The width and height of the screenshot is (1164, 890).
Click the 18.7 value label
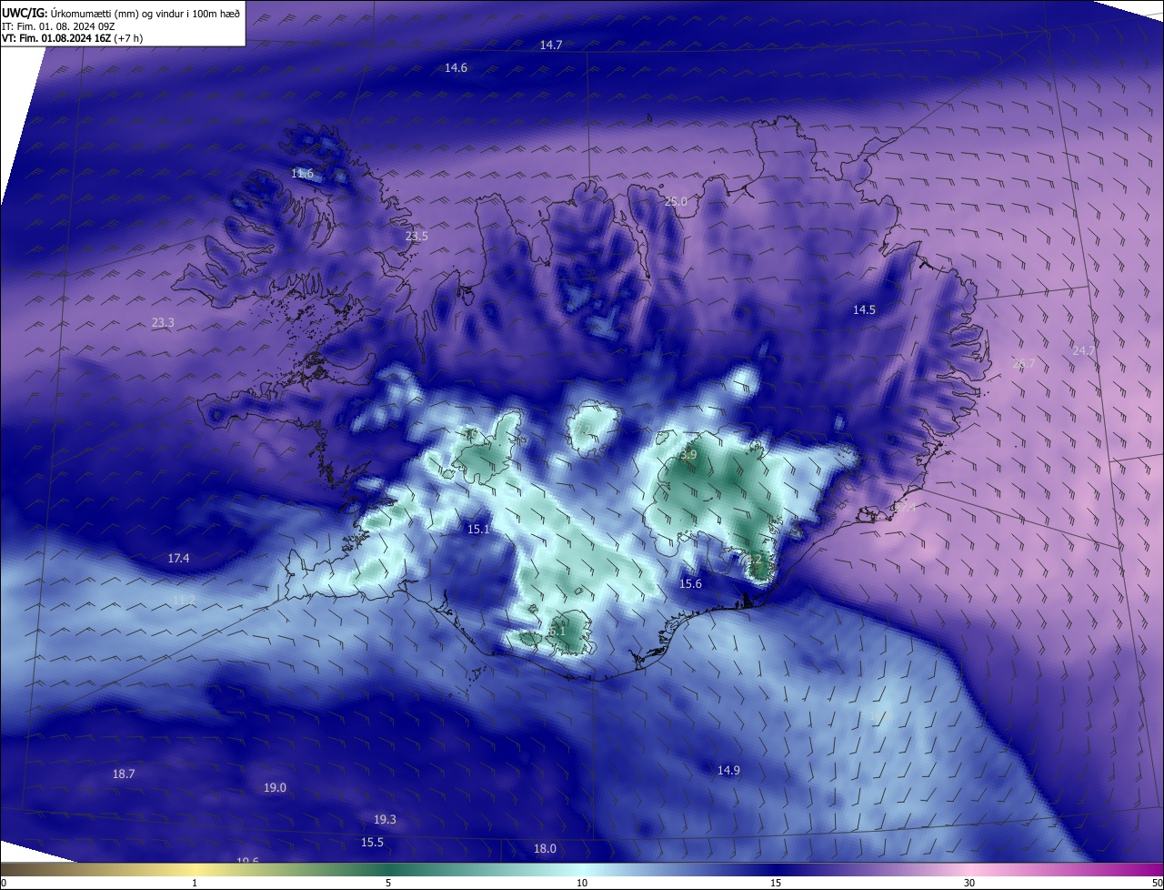tap(124, 774)
